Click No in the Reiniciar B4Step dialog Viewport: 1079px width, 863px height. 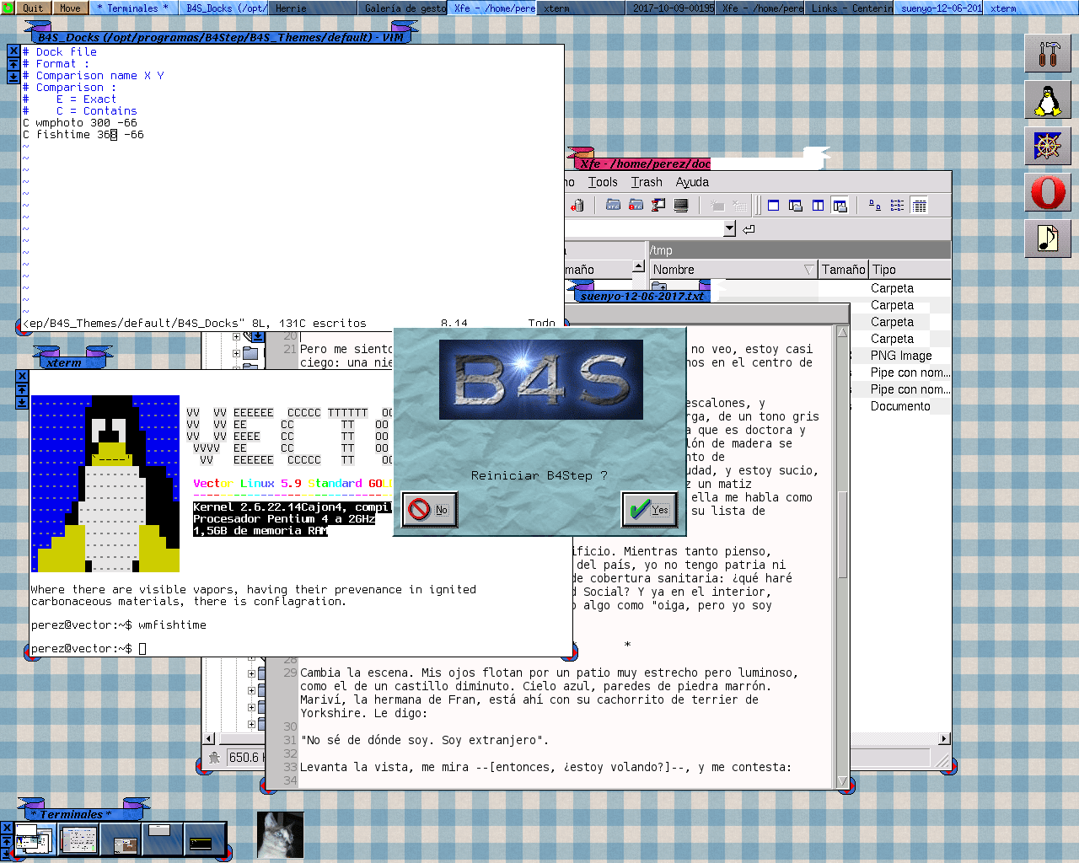click(x=429, y=509)
